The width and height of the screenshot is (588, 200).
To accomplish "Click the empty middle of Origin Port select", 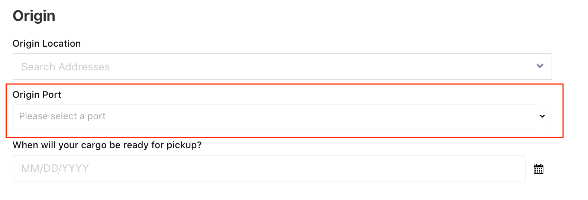I will pyautogui.click(x=320, y=117).
